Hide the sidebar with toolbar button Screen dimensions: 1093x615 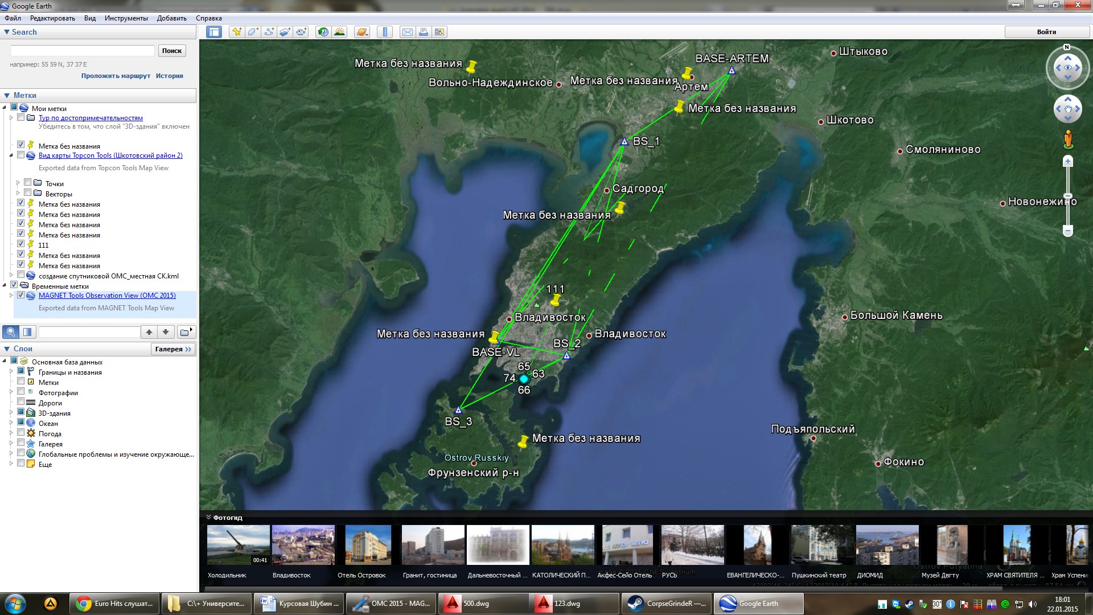(x=214, y=32)
